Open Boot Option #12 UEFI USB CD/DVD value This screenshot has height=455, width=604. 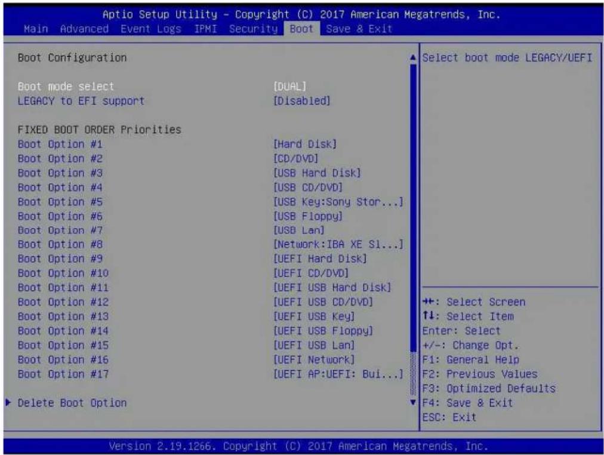point(323,302)
